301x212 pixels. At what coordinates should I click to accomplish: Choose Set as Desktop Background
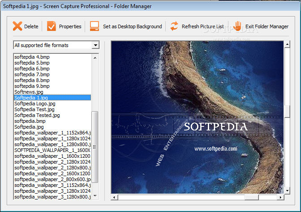[x=133, y=26]
